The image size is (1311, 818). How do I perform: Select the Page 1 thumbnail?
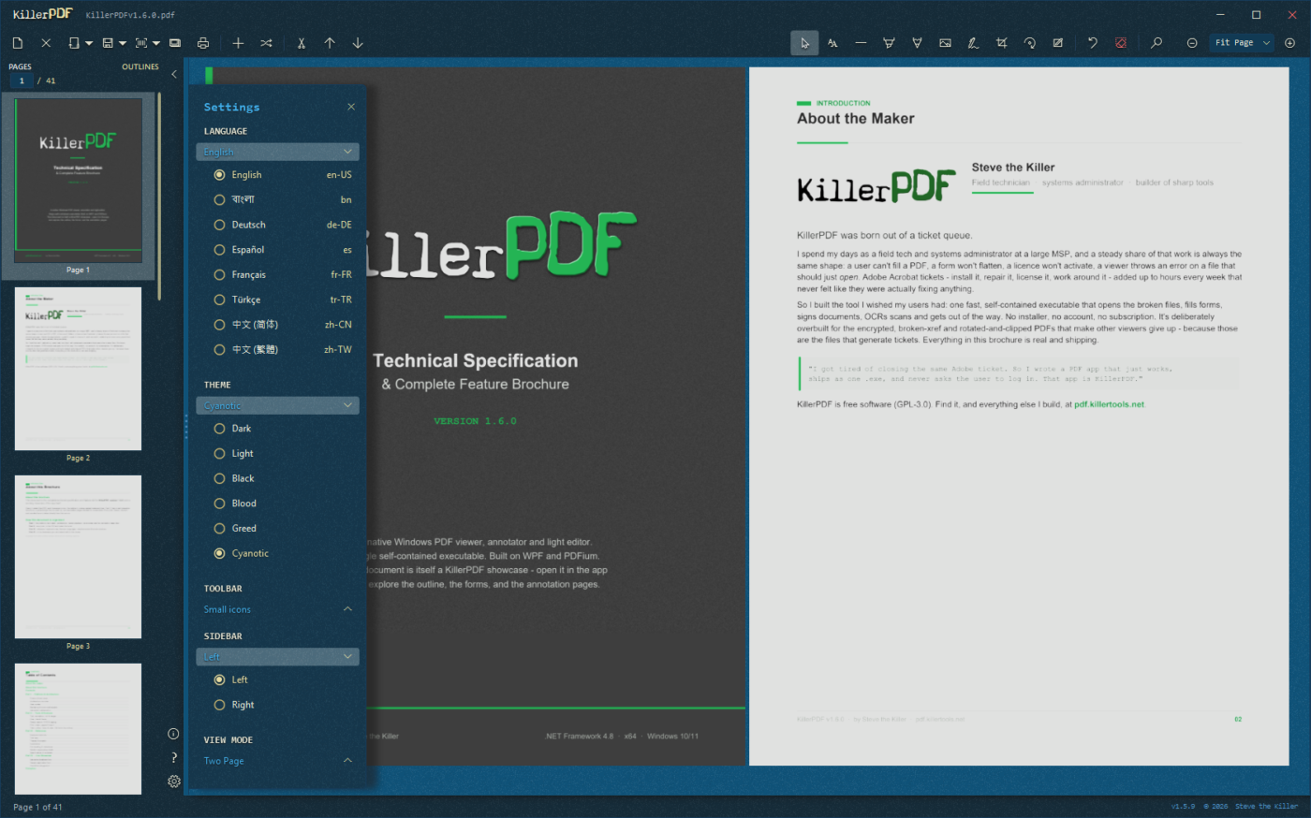coord(79,181)
